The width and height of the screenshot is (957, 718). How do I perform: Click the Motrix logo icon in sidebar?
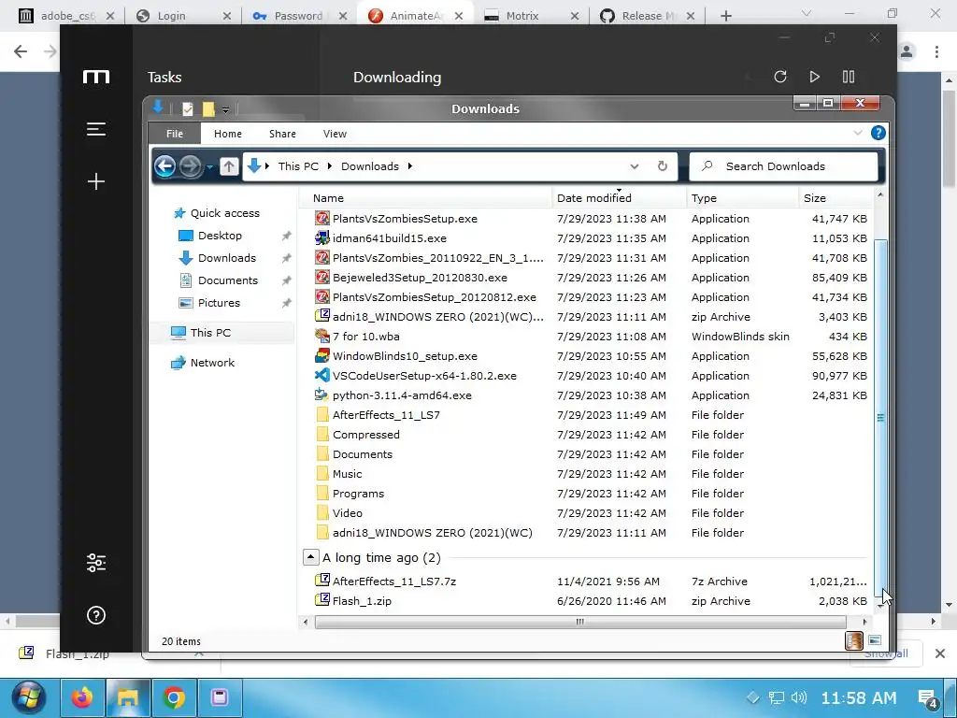tap(96, 77)
